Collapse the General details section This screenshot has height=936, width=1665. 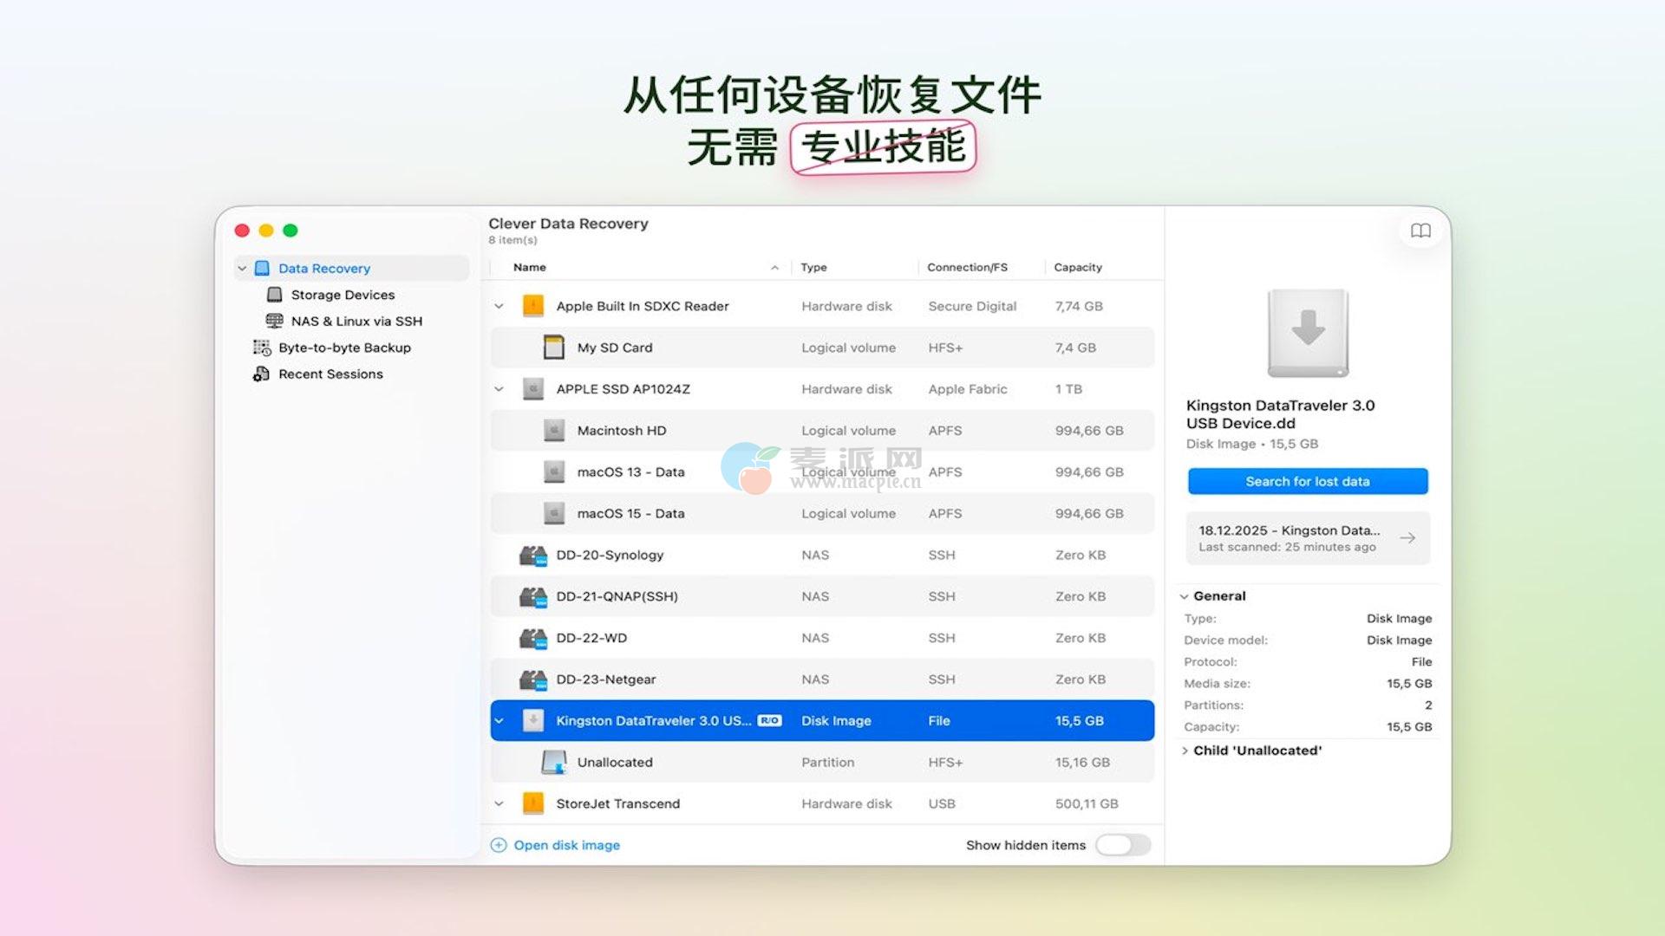click(1185, 596)
